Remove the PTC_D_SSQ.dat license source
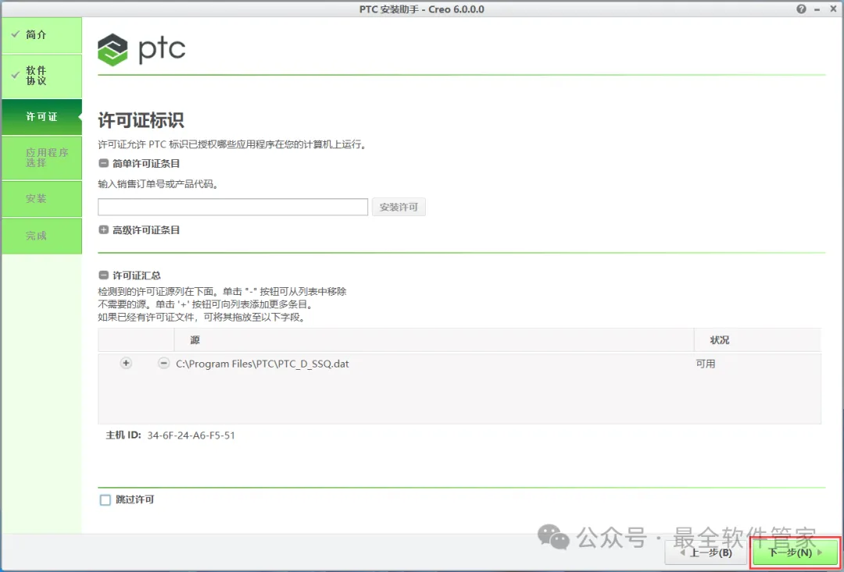 coord(163,364)
